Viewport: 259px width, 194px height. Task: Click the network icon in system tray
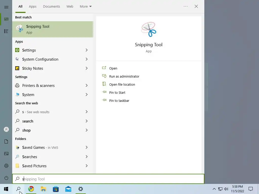pyautogui.click(x=220, y=189)
